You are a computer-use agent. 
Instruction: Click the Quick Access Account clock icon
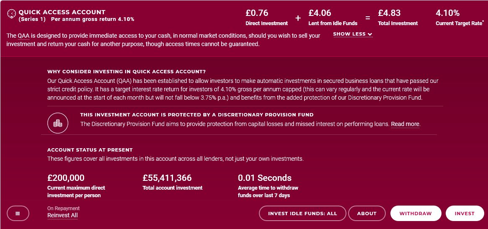pos(11,14)
